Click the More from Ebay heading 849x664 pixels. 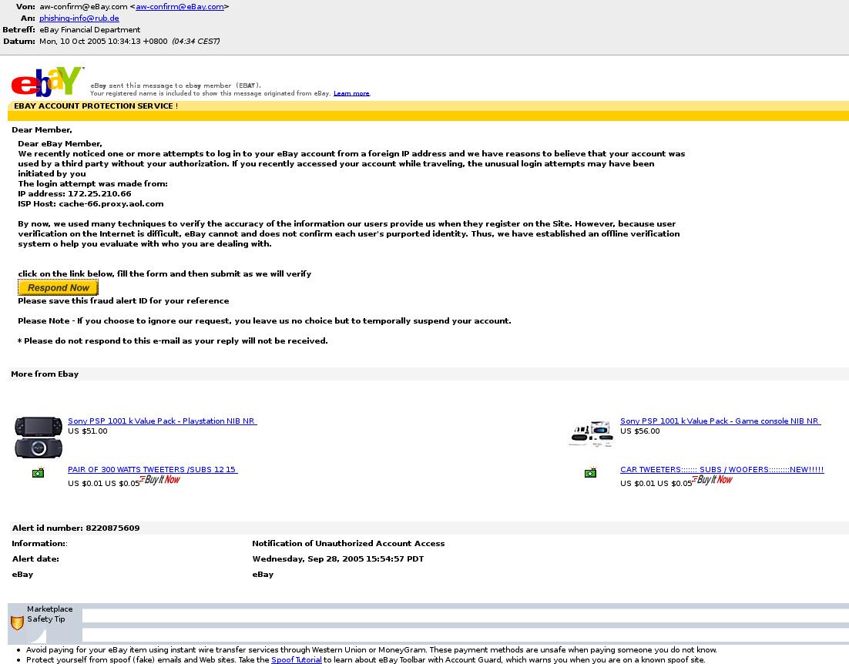(x=45, y=374)
